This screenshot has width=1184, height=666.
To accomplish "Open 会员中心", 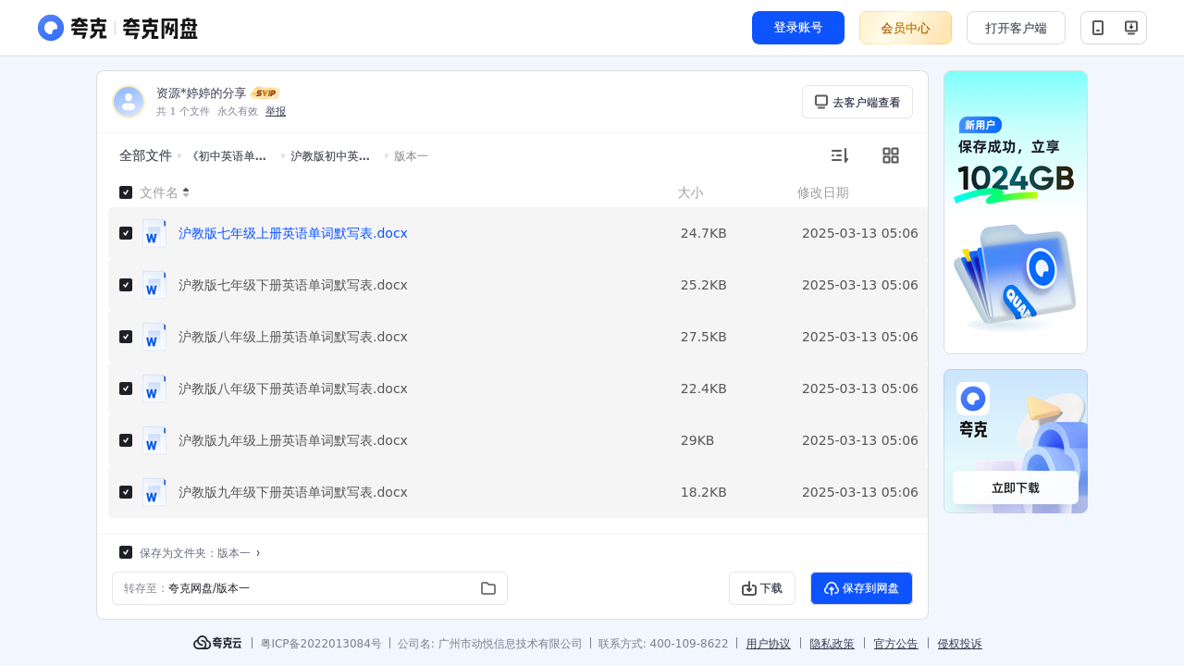I will [906, 28].
